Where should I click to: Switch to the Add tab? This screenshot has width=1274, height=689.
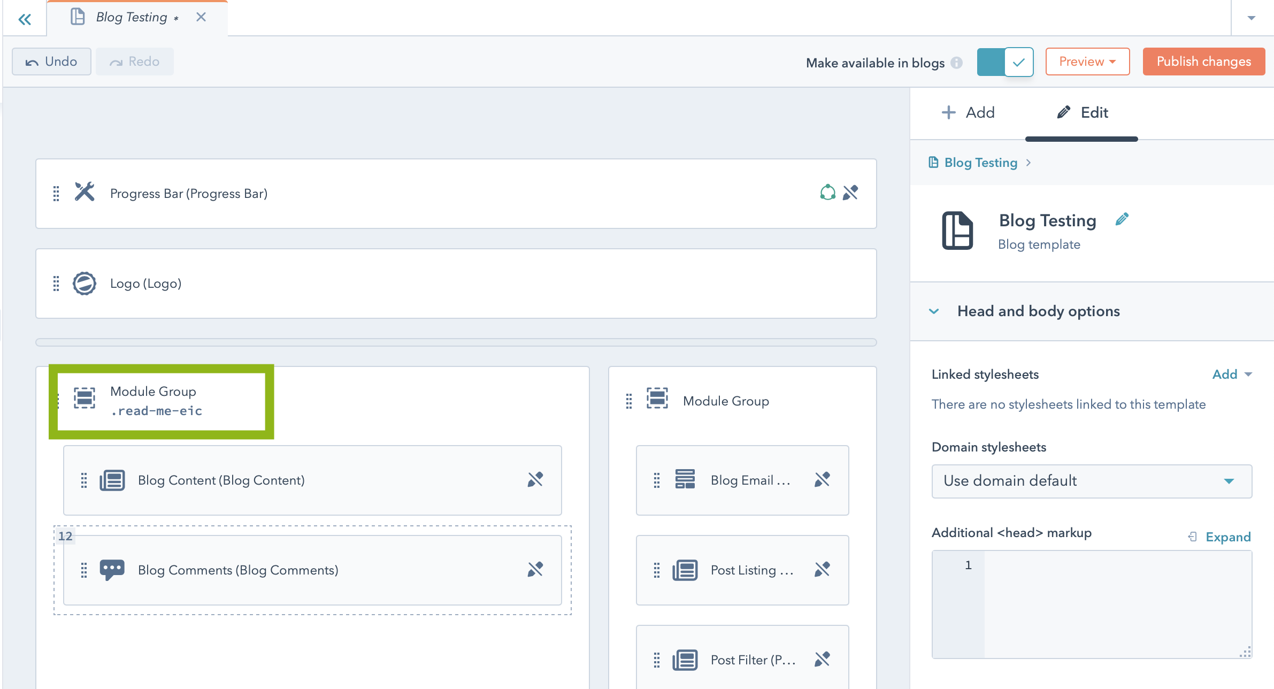coord(968,112)
